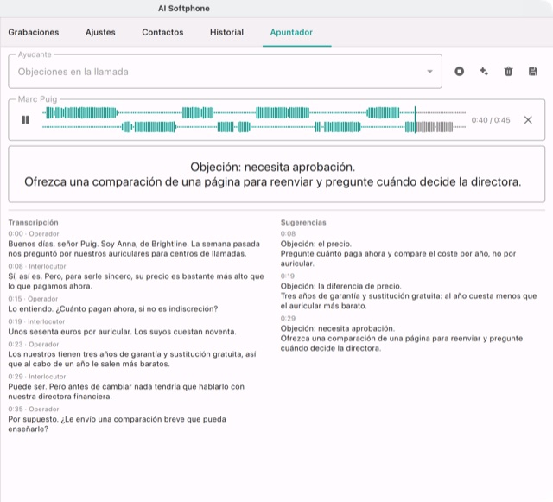This screenshot has height=502, width=553.
Task: Click the AI sparkle suggestions icon
Action: (x=484, y=72)
